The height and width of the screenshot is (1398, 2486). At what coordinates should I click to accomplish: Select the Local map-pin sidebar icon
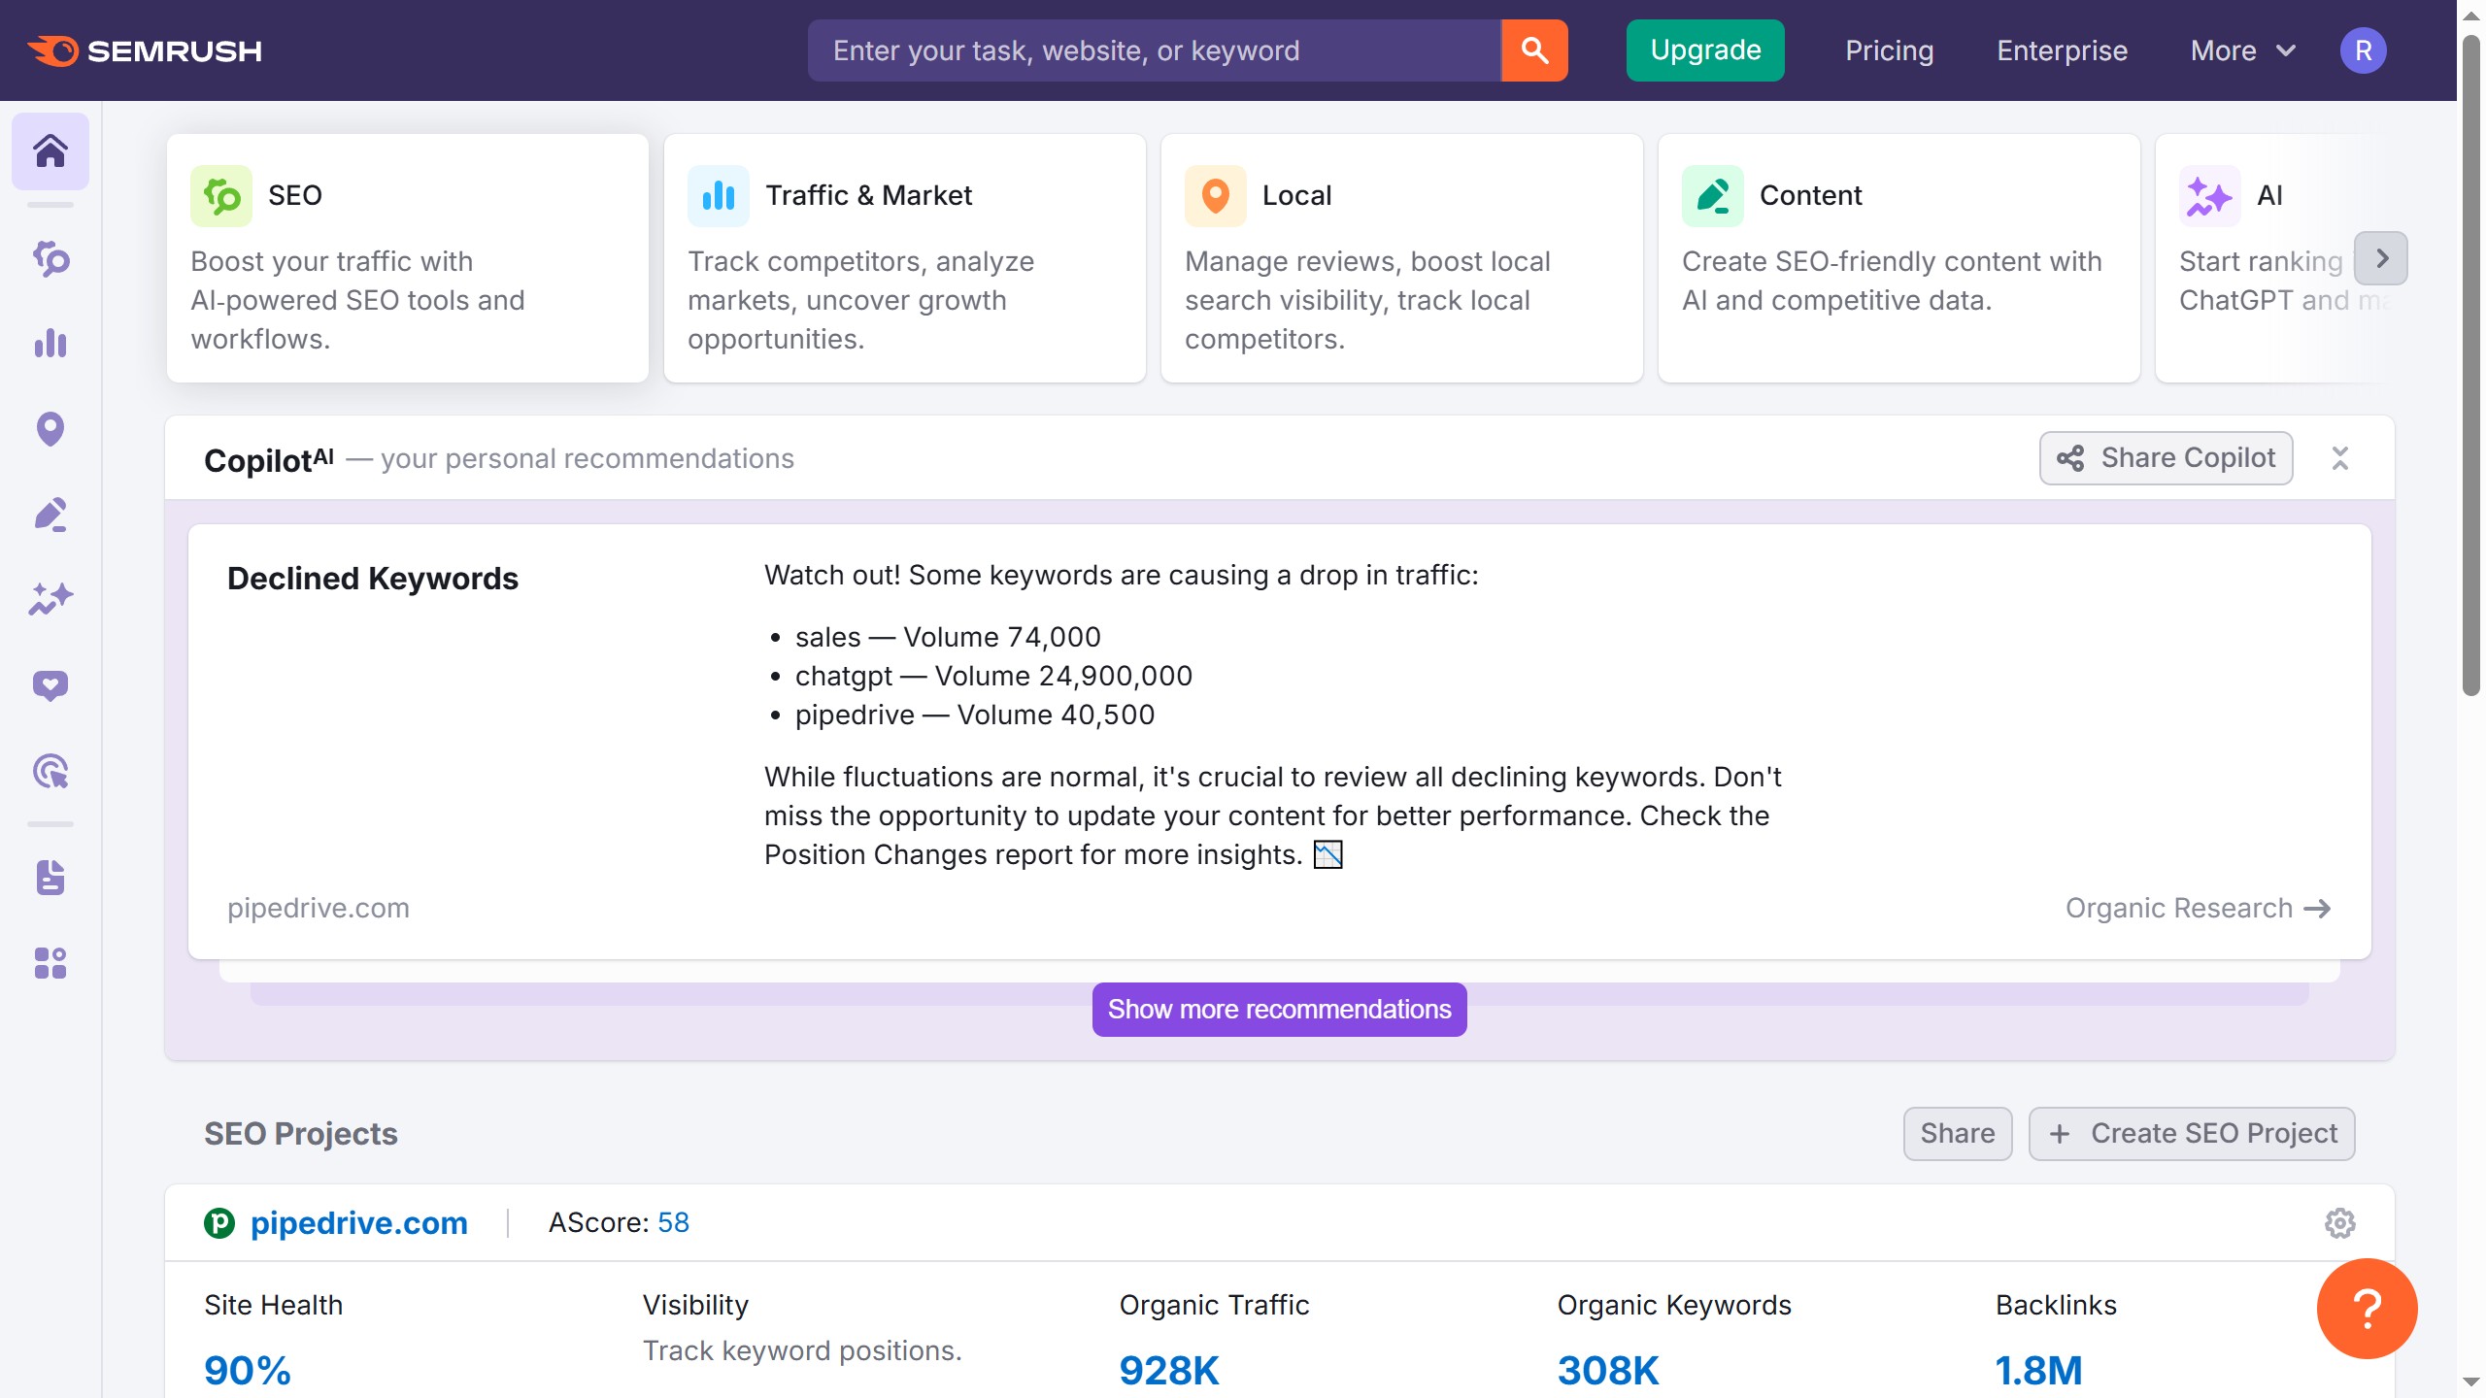point(50,429)
